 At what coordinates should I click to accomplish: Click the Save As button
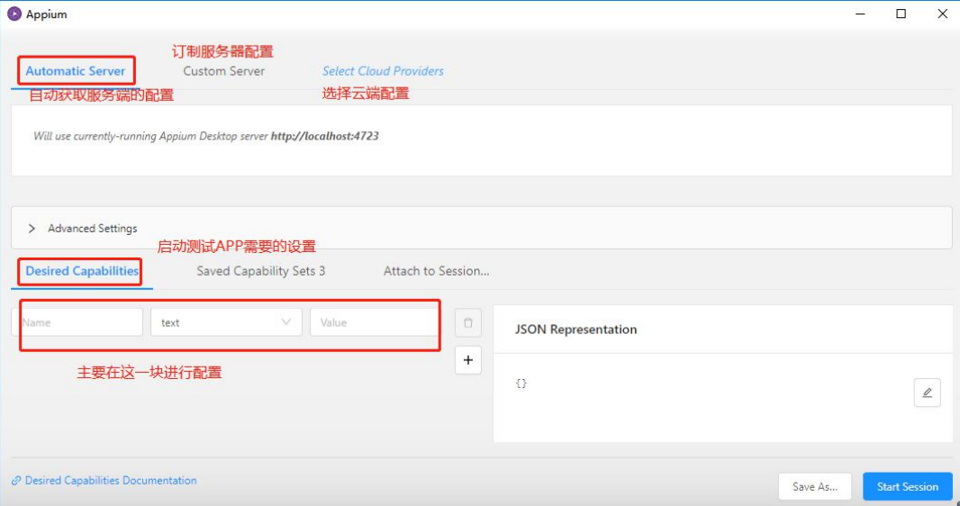(x=815, y=486)
